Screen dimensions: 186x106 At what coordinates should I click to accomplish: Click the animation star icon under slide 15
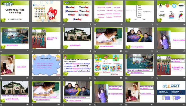coord(64,78)
